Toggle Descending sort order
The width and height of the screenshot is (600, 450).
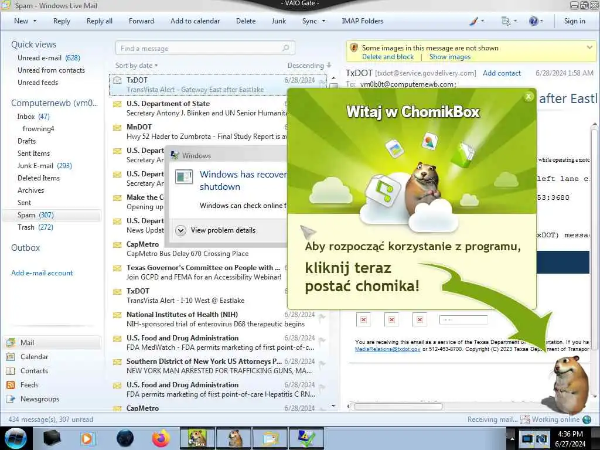pos(309,66)
